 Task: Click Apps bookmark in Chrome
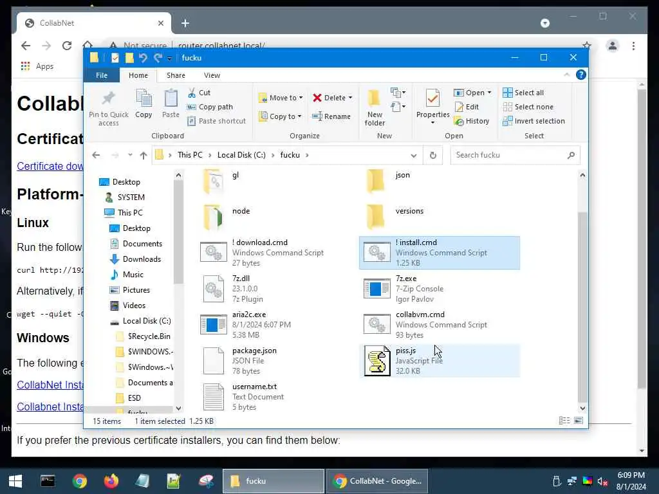(37, 66)
